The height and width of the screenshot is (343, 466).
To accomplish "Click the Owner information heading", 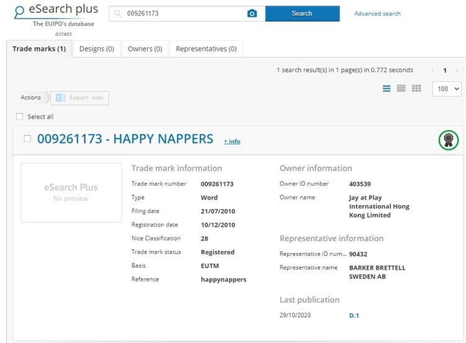I will (316, 168).
